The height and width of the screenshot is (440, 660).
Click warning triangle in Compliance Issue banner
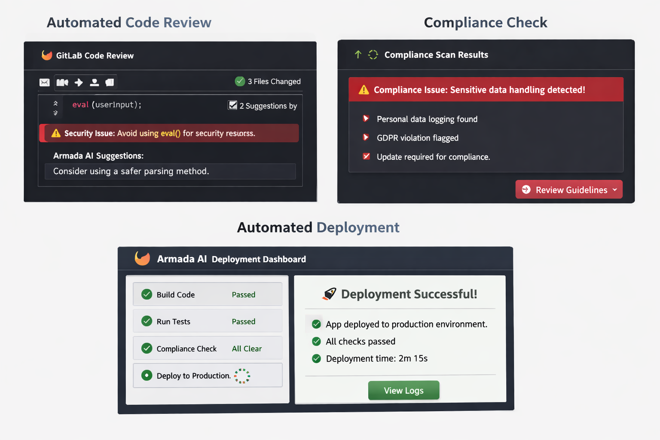point(364,89)
